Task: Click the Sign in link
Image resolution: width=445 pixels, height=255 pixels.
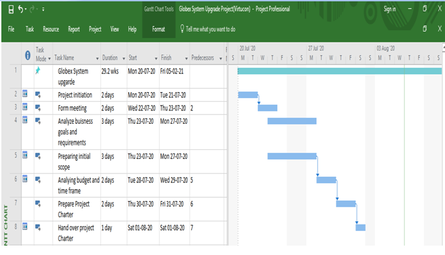Action: coord(390,9)
